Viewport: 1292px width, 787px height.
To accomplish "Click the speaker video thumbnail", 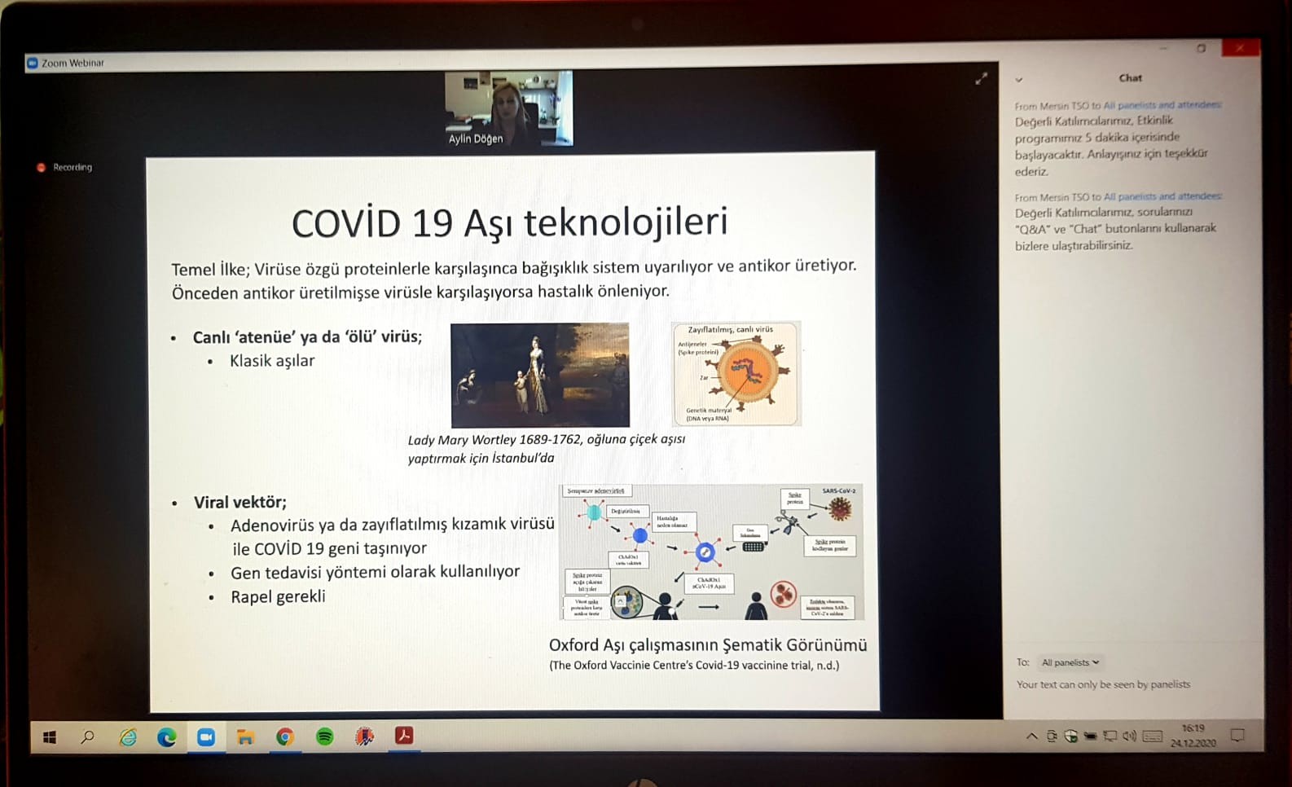I will pyautogui.click(x=508, y=108).
